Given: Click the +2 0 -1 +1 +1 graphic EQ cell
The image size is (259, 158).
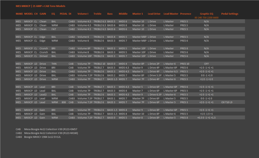Looking at the screenshot, I should (206, 102).
